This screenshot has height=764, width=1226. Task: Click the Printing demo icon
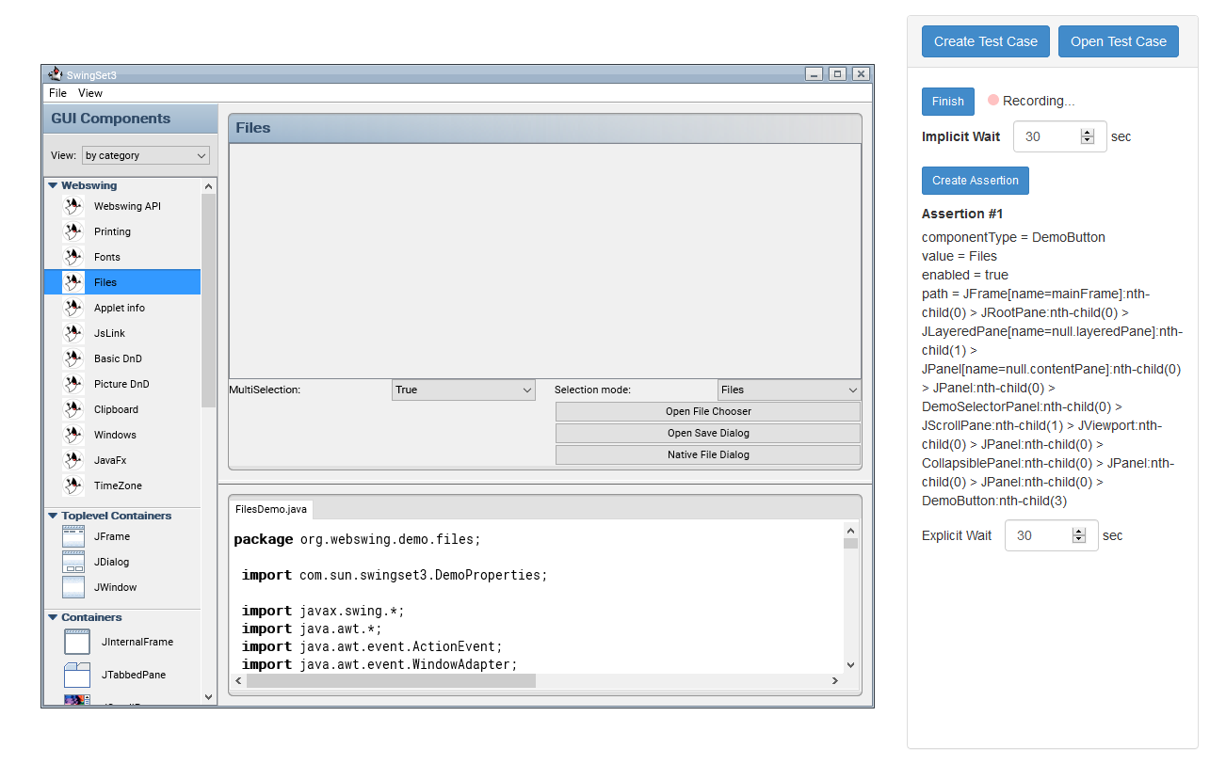click(x=73, y=231)
